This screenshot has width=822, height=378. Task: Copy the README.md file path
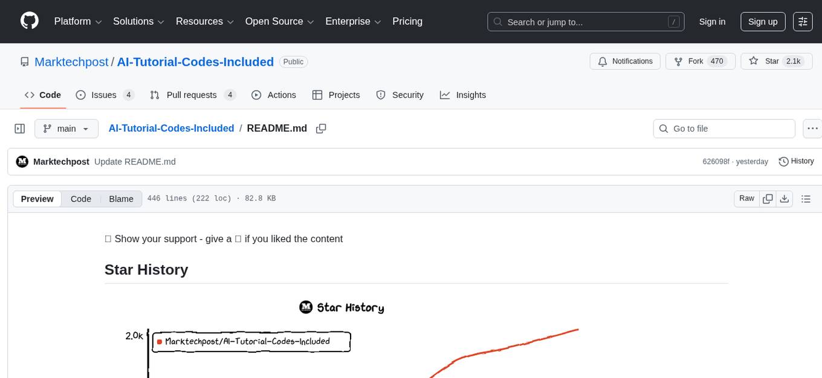(x=321, y=129)
